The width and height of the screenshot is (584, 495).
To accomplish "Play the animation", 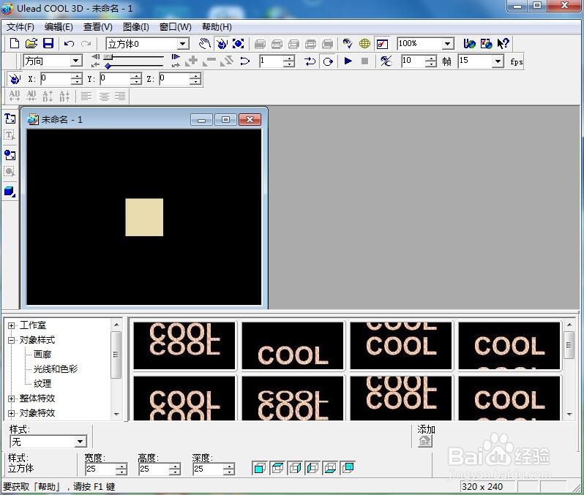I will (348, 61).
